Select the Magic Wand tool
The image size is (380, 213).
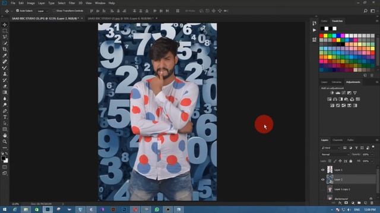[5, 43]
